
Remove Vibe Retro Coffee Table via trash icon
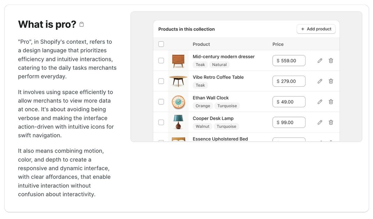[x=331, y=81]
